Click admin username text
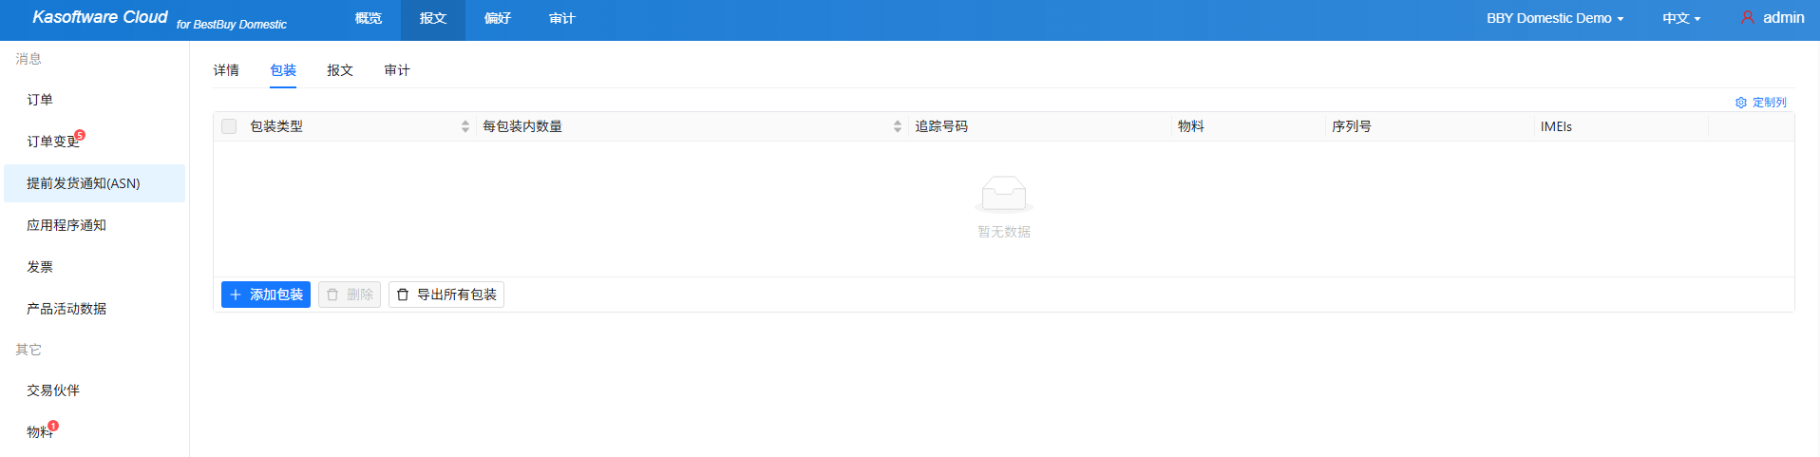1820x457 pixels. [1784, 18]
